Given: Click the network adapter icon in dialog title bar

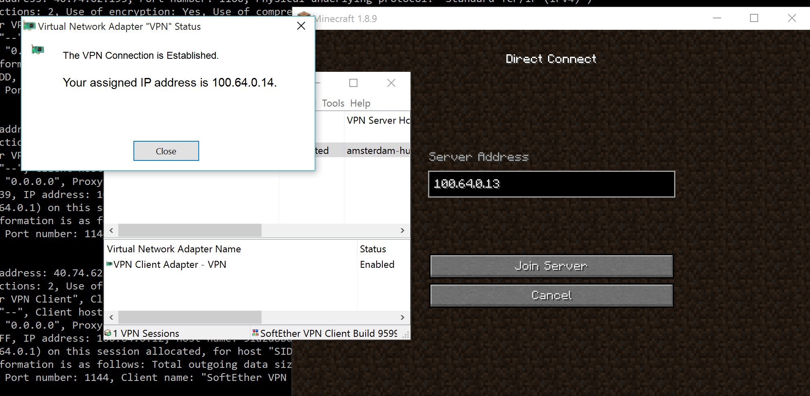Looking at the screenshot, I should 29,27.
